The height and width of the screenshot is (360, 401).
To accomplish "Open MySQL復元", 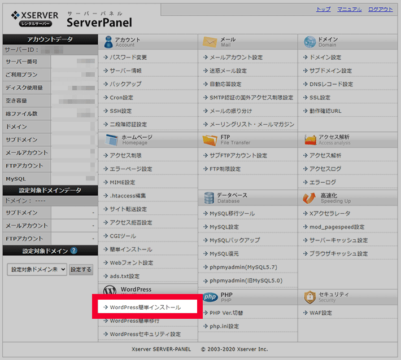I will pyautogui.click(x=224, y=254).
